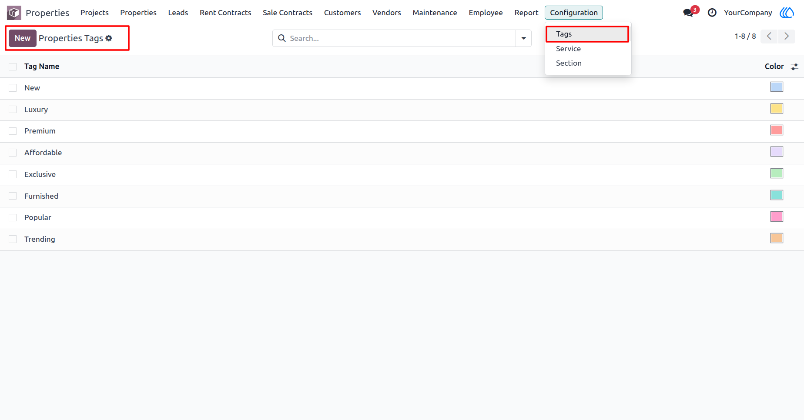Click the New button
This screenshot has height=420, width=804.
[23, 38]
